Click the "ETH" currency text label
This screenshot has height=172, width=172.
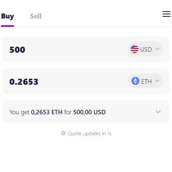tap(147, 81)
